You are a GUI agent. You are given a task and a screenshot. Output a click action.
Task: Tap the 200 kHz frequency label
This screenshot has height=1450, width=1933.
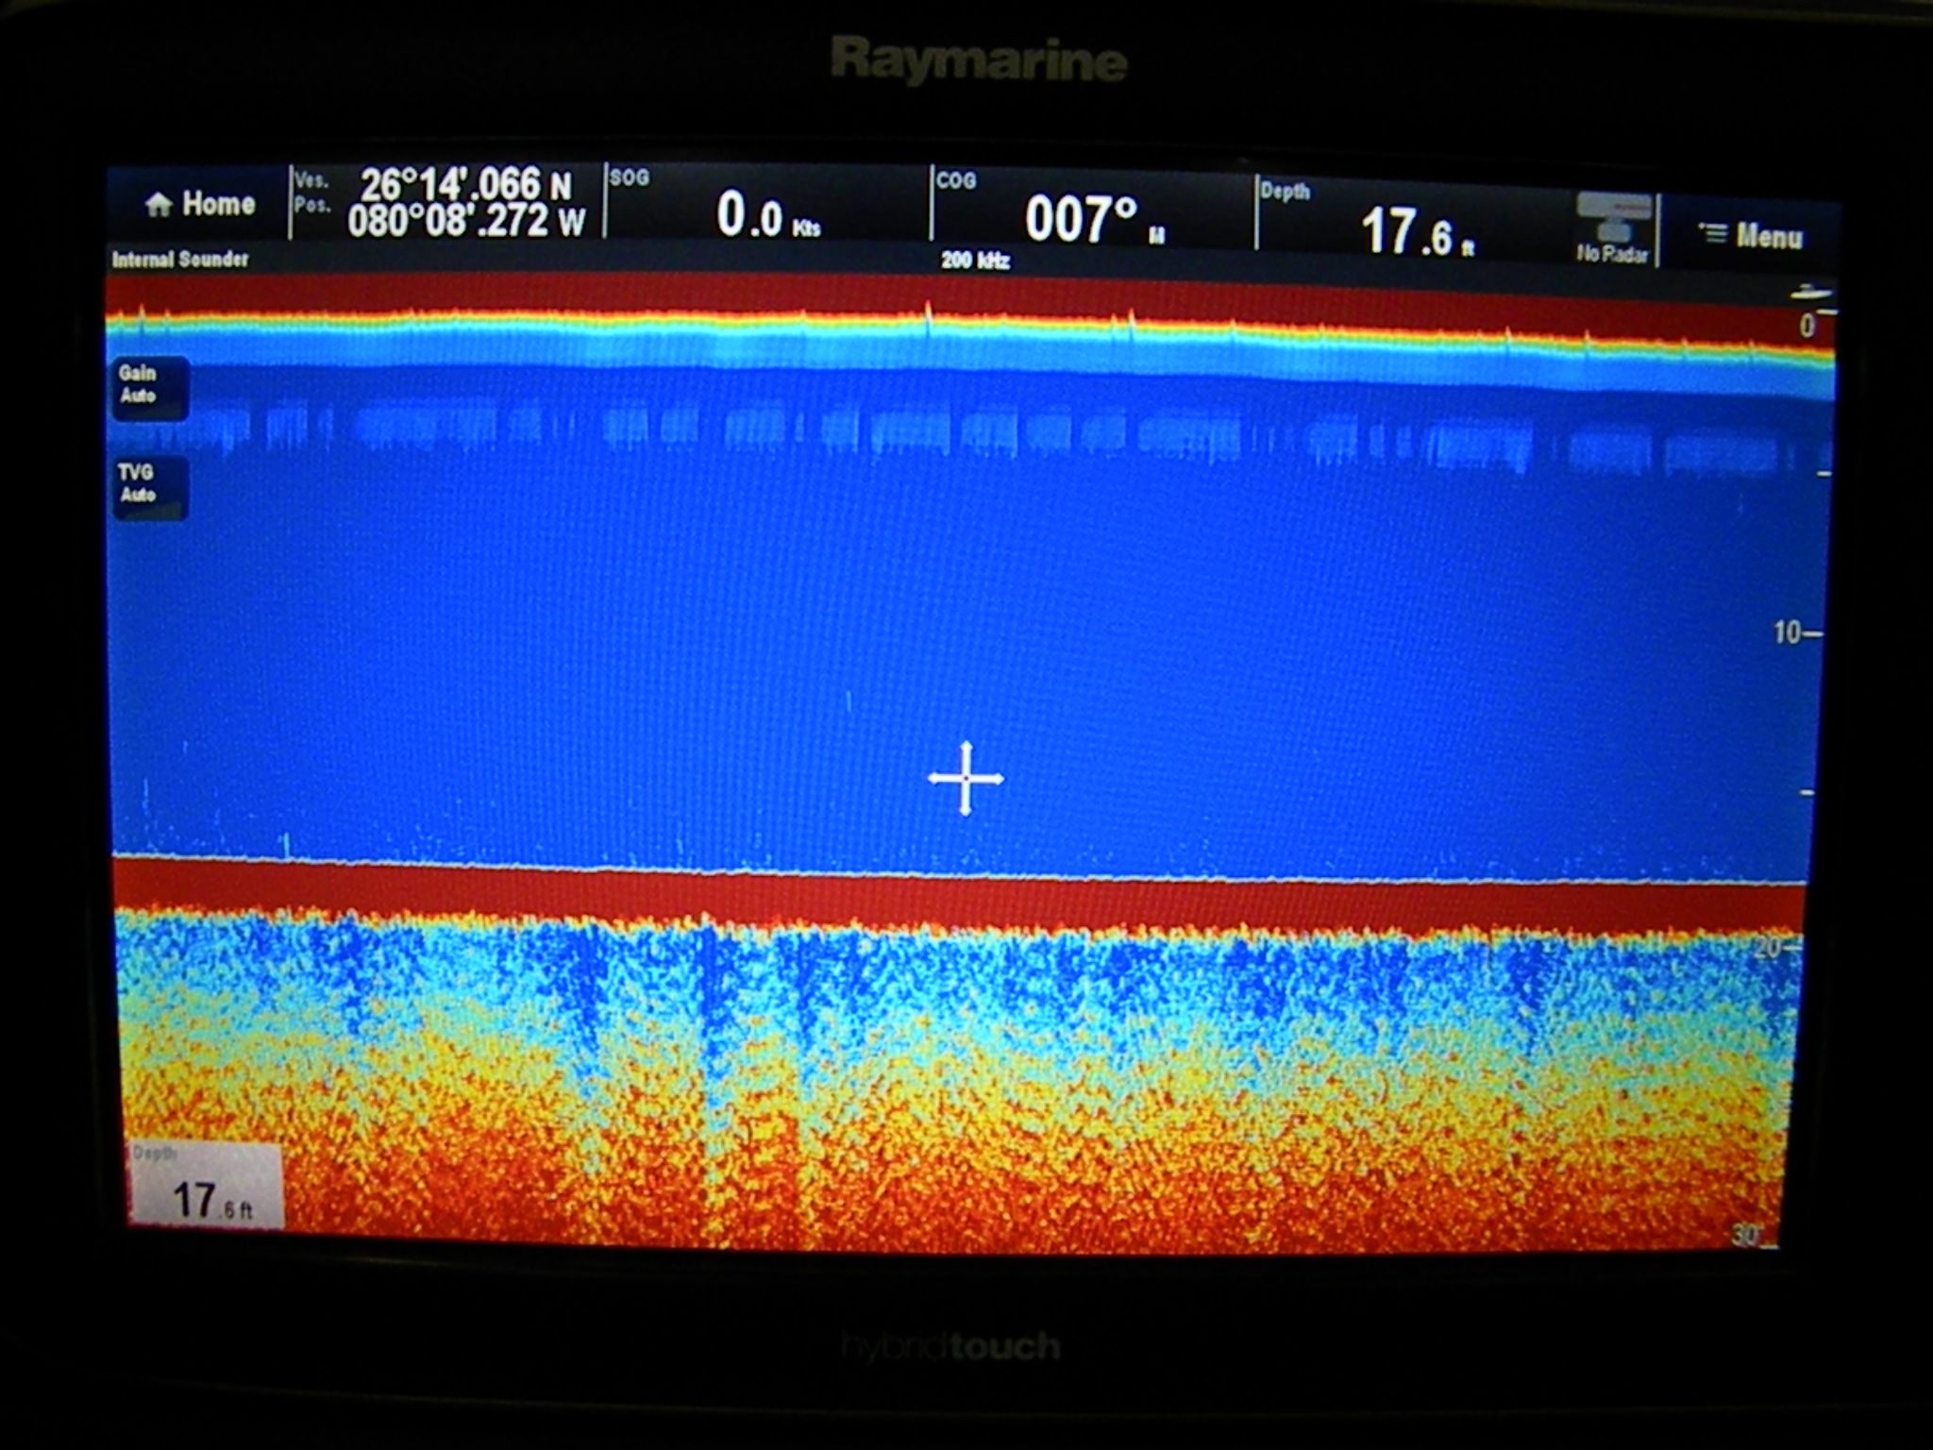pyautogui.click(x=975, y=261)
